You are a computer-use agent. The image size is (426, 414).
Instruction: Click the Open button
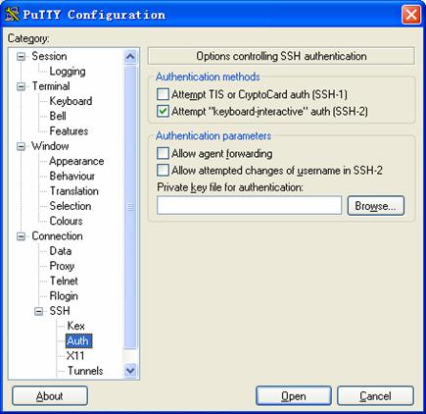[294, 396]
